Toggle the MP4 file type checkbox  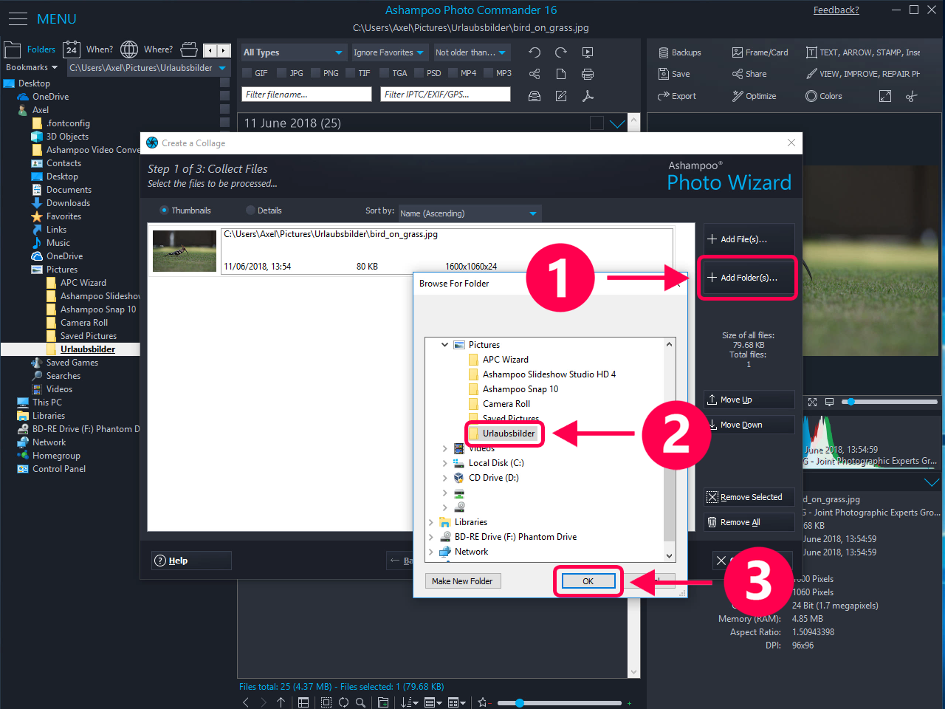point(453,73)
